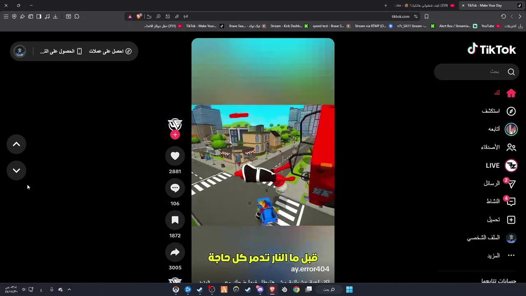Open comments via the speech bubble icon

click(x=175, y=188)
